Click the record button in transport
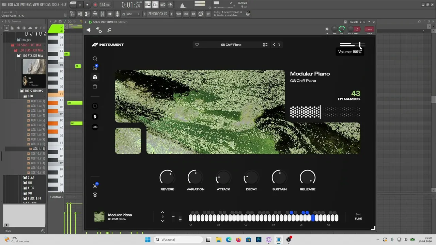The height and width of the screenshot is (245, 436). pos(95,5)
